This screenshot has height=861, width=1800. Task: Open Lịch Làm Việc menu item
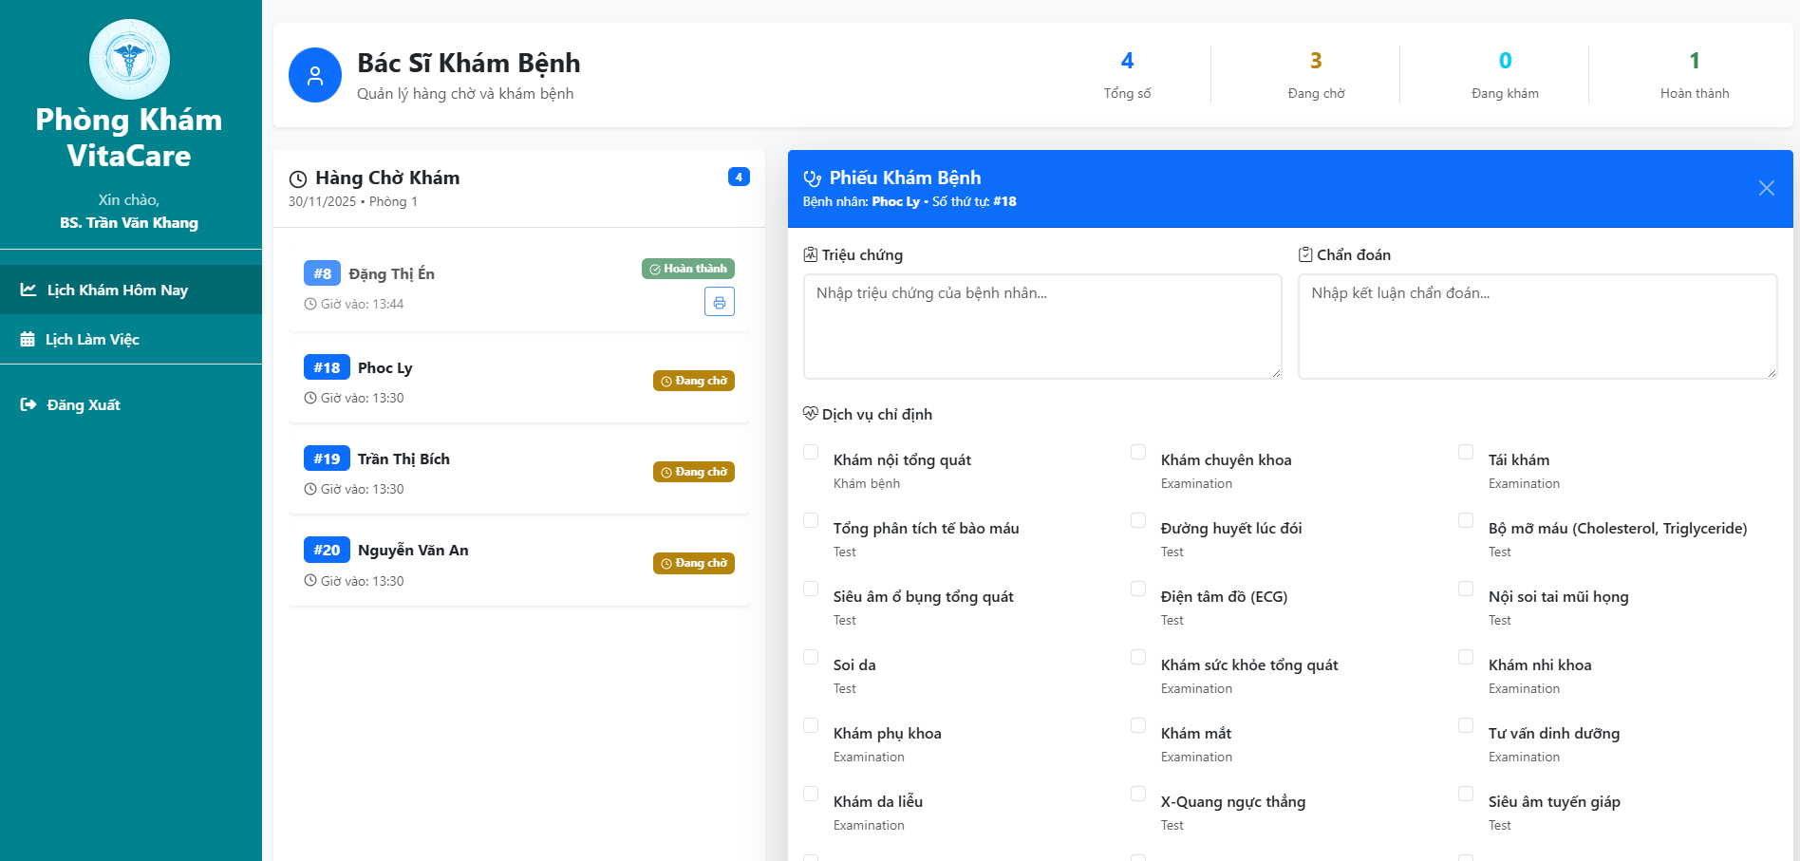(x=92, y=340)
